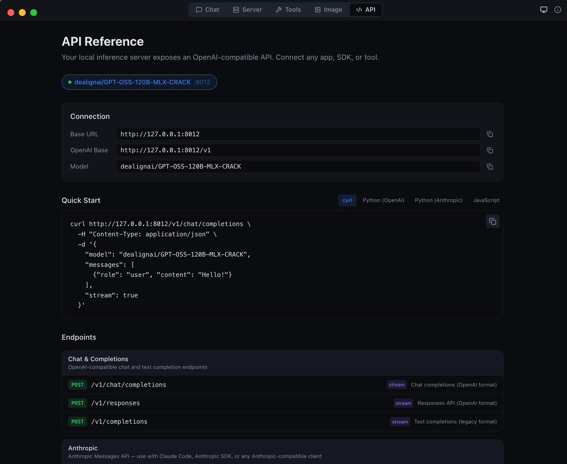The width and height of the screenshot is (567, 464).
Task: Click the dealignai/GPT-OSS-120B-MLX-CRACK model badge
Action: [x=139, y=82]
